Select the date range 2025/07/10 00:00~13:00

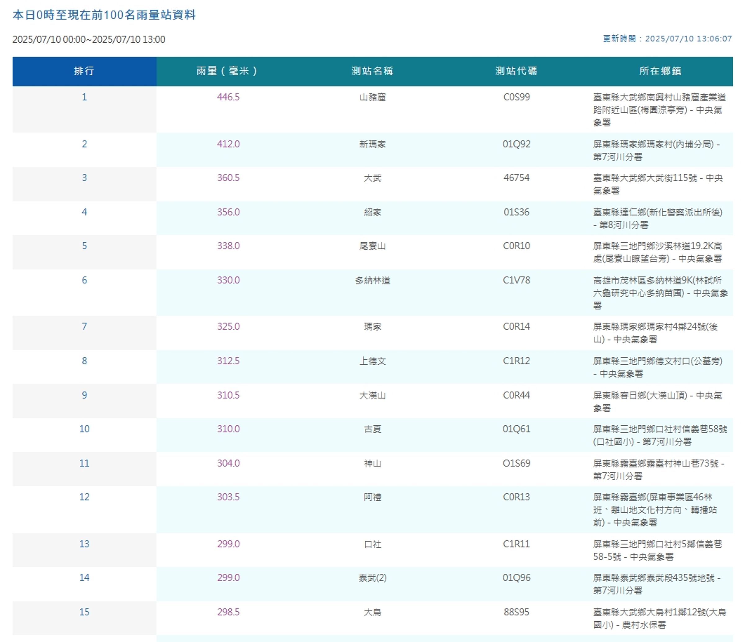point(89,39)
